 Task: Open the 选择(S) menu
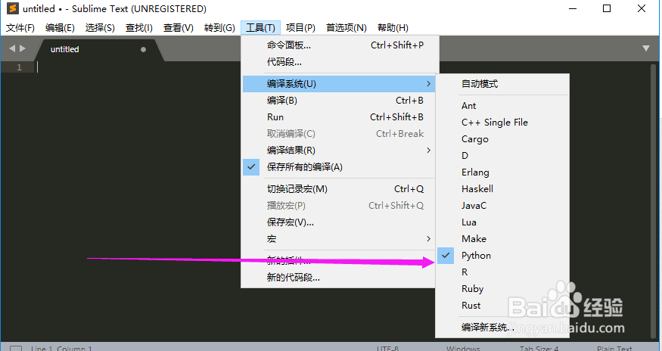tap(100, 28)
